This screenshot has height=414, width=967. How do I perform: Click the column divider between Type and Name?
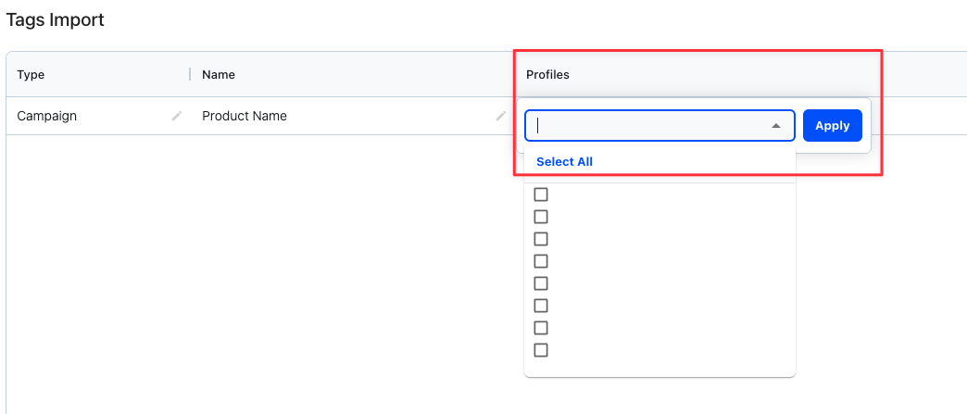[189, 74]
